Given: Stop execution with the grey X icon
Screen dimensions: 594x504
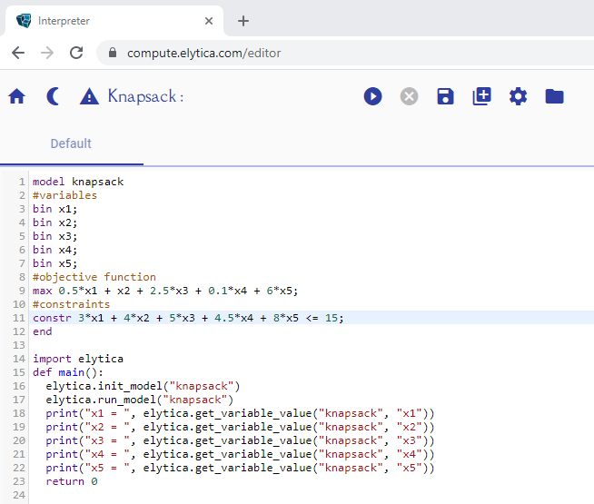Looking at the screenshot, I should coord(410,96).
